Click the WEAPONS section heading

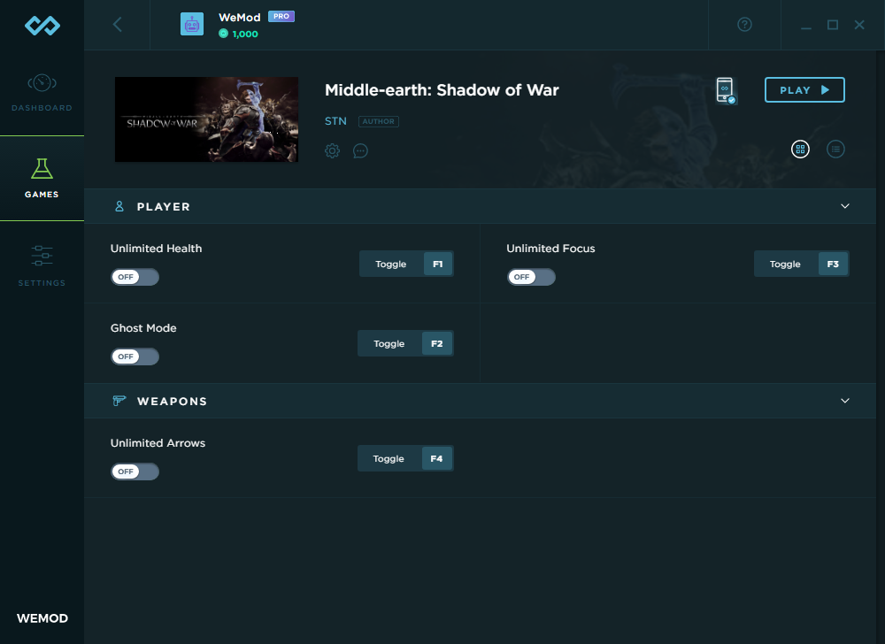coord(173,402)
